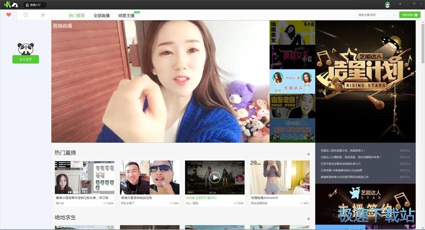425x230 pixels.
Task: Switch to 明星主播 tab
Action: [126, 15]
